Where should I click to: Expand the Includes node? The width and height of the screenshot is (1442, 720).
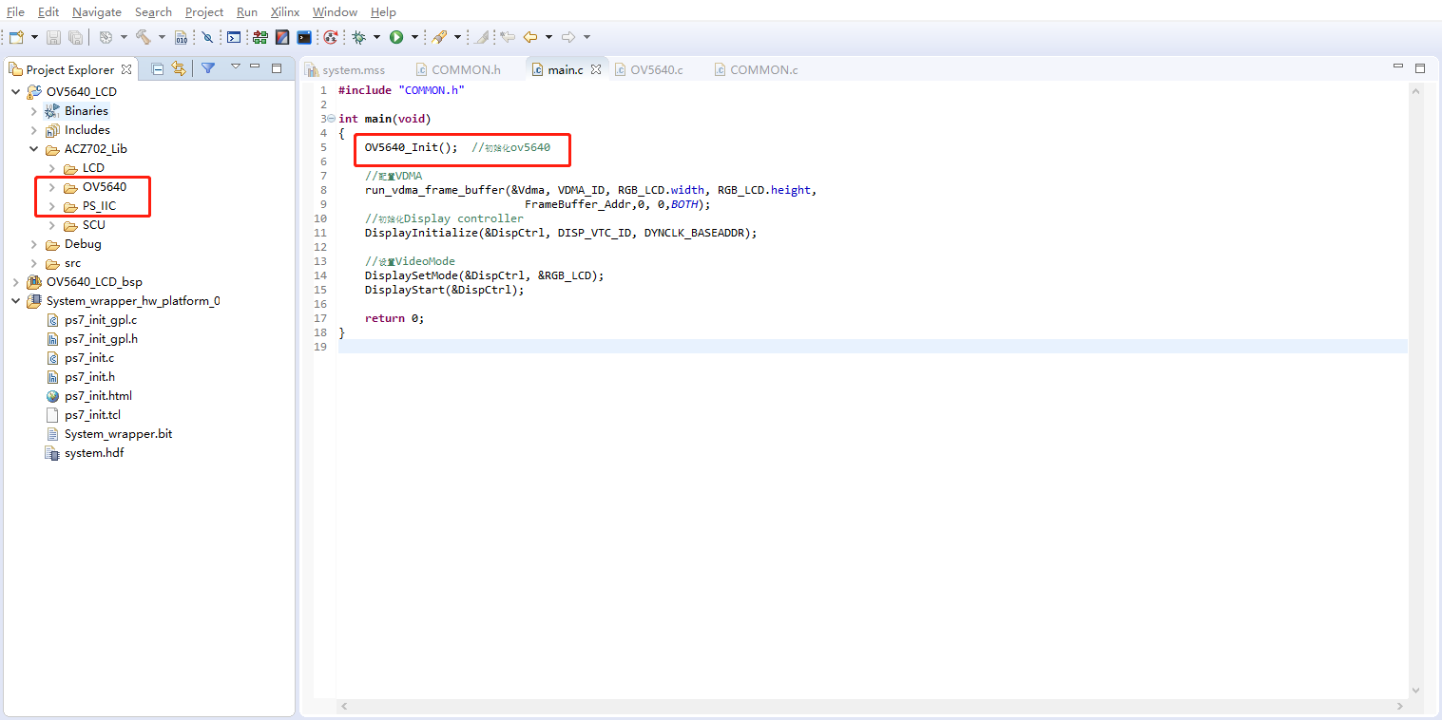point(33,130)
